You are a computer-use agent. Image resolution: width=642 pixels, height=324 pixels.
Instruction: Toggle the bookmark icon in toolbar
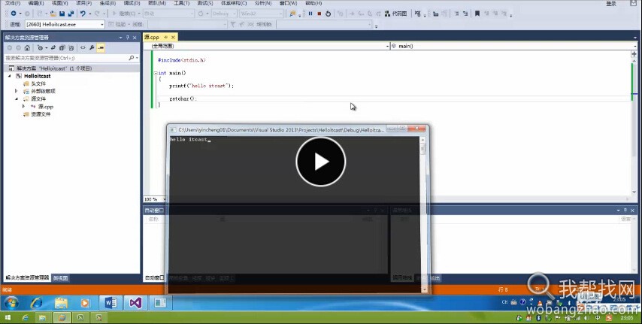[477, 14]
